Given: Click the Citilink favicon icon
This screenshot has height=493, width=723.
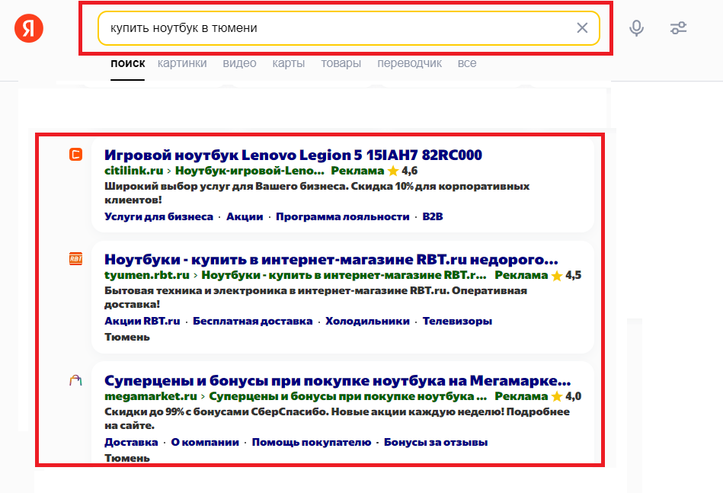Looking at the screenshot, I should 75,155.
